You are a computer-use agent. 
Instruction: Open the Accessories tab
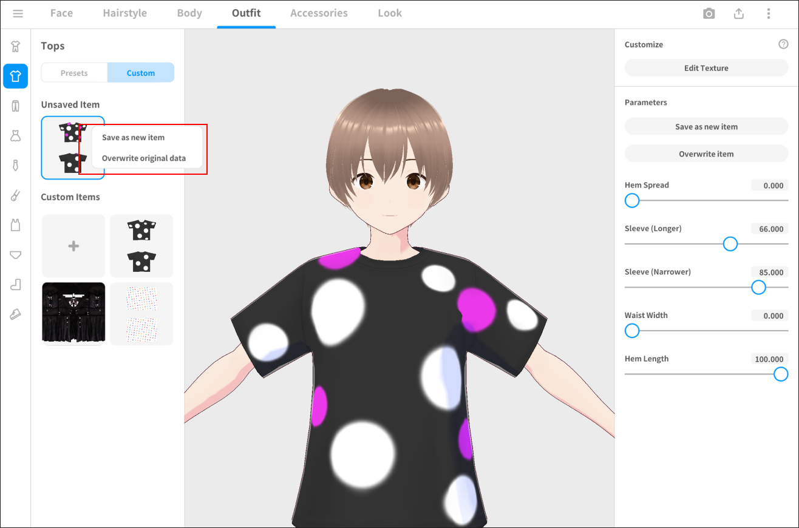(x=319, y=13)
